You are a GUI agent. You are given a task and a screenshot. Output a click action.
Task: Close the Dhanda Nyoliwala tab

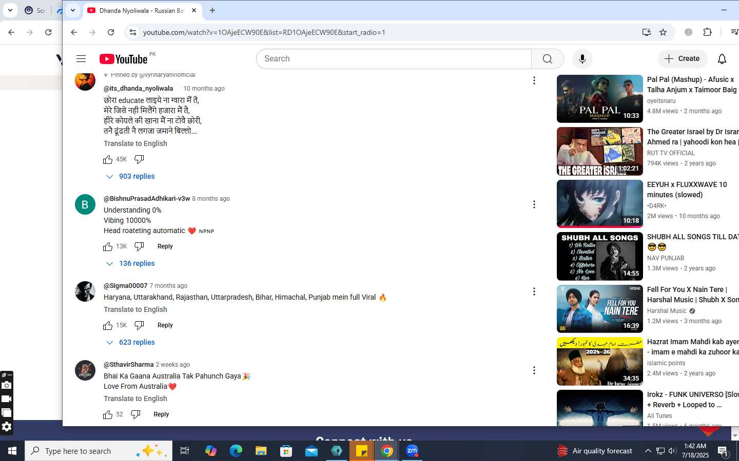194,10
